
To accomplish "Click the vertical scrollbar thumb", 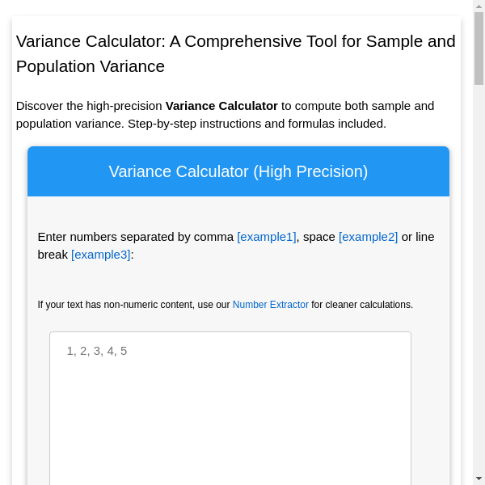I will (479, 48).
